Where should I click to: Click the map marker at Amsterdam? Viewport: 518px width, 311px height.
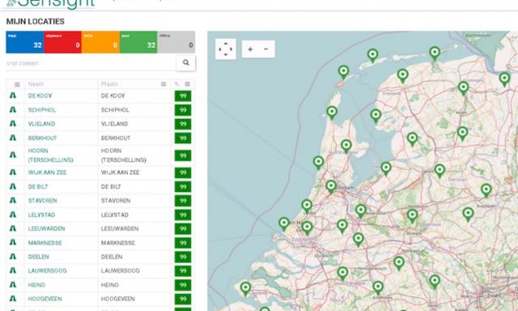pyautogui.click(x=331, y=187)
